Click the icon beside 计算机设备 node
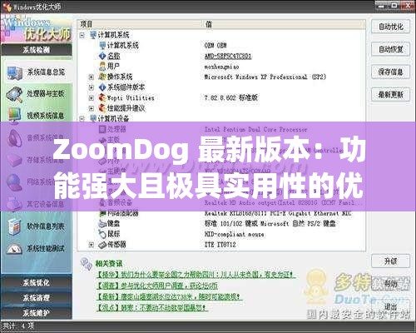 [93, 118]
